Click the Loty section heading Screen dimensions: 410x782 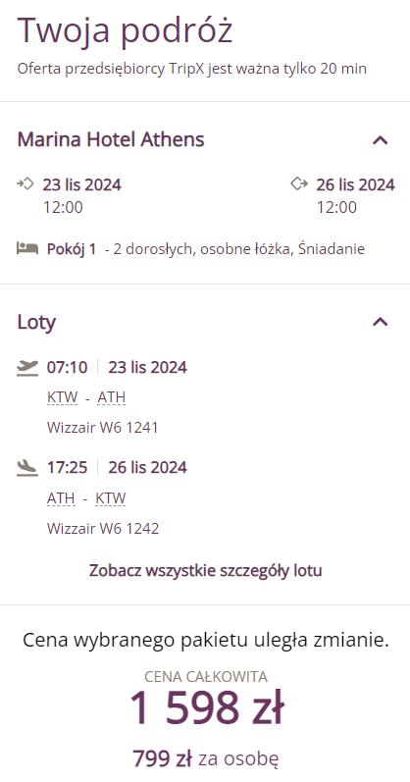(x=36, y=322)
